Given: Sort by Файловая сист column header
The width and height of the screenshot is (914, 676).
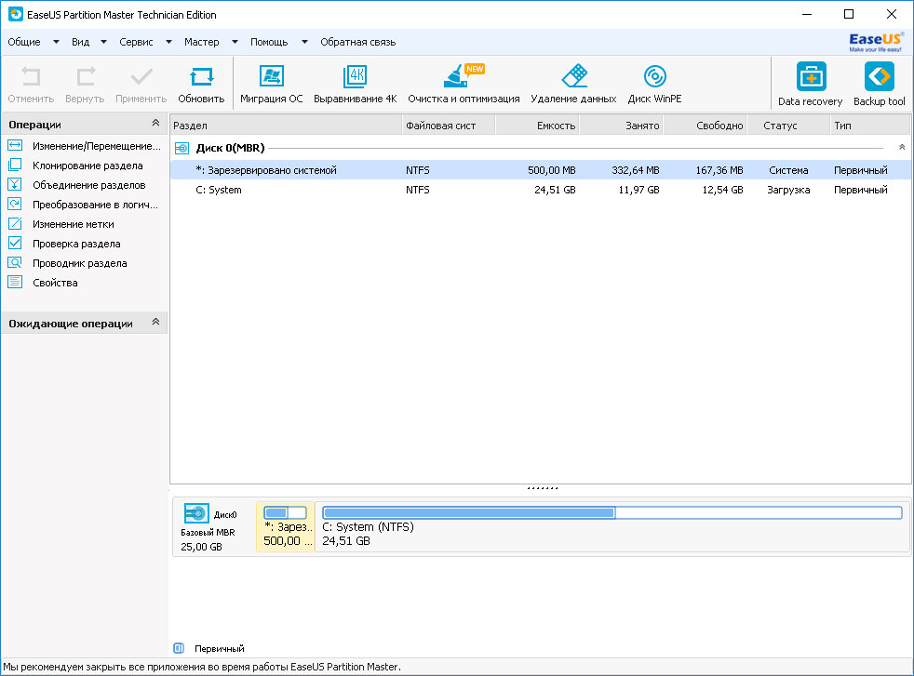Looking at the screenshot, I should pyautogui.click(x=449, y=126).
